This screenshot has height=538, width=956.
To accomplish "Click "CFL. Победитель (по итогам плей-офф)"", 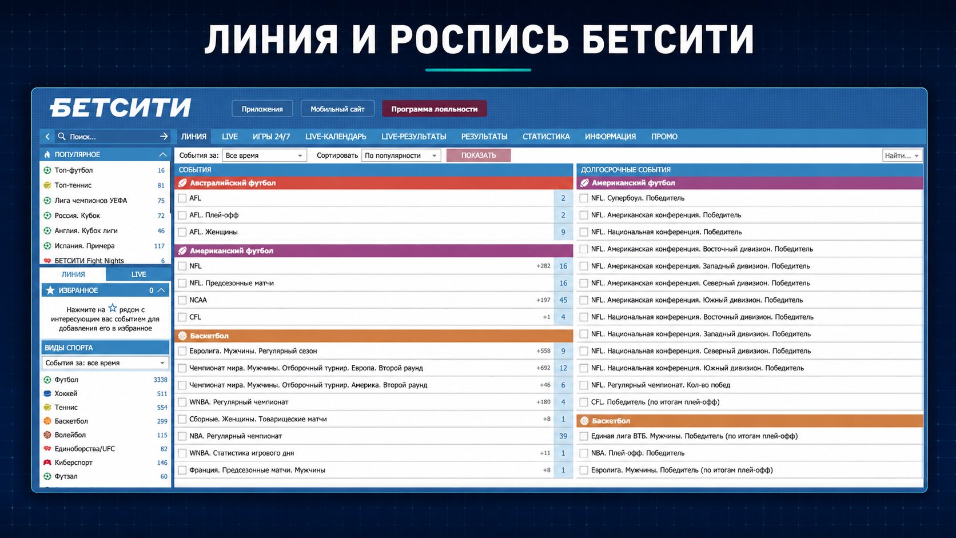I will click(x=655, y=402).
